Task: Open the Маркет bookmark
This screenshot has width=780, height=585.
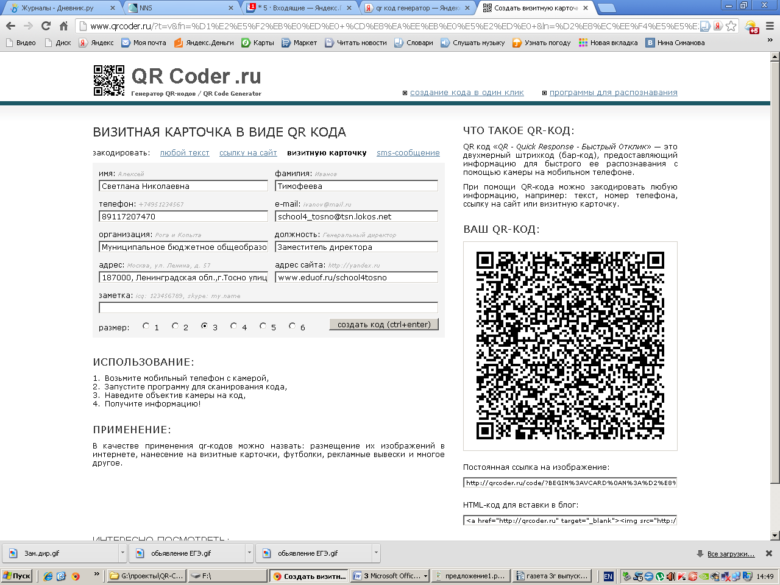Action: point(299,43)
